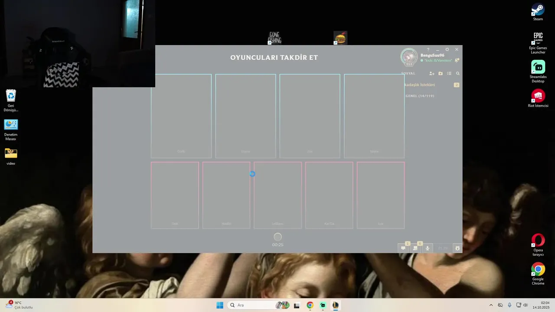Click the add folder icon in social panel

point(441,74)
